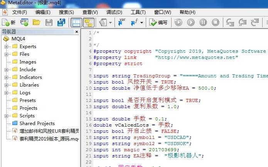Viewport: 268px width, 167px height.
Task: Expand the Libraries folder
Action: point(6,85)
